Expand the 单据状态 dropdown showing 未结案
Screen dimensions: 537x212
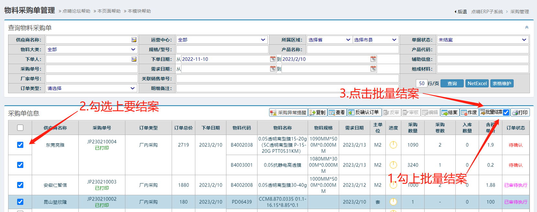[x=483, y=40]
